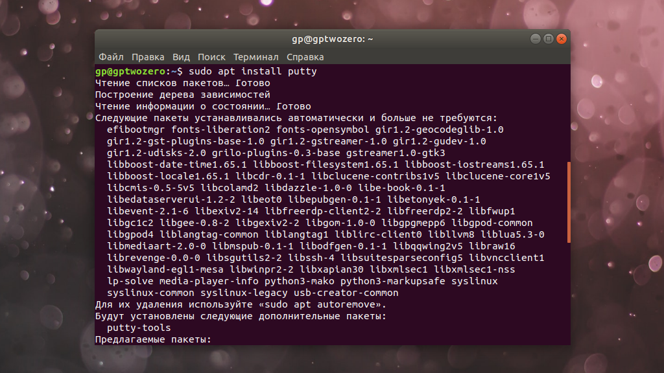Click the package name libclucene-contribs1v5

(x=375, y=176)
